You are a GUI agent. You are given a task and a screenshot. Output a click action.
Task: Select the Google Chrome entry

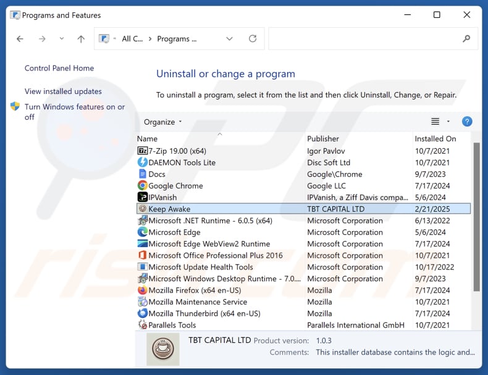[x=303, y=186]
